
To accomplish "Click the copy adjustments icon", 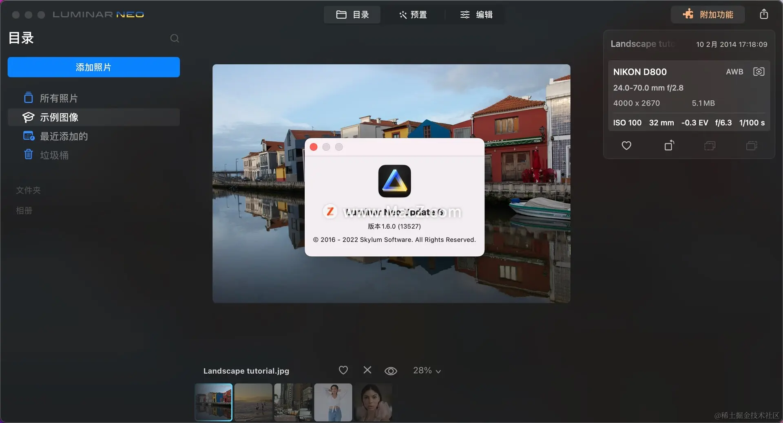I will (710, 145).
